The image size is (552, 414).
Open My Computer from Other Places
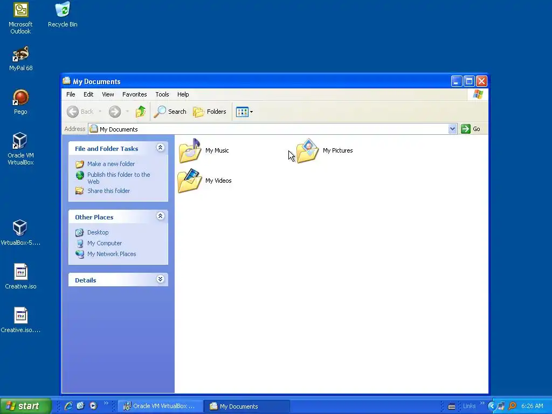(x=105, y=243)
